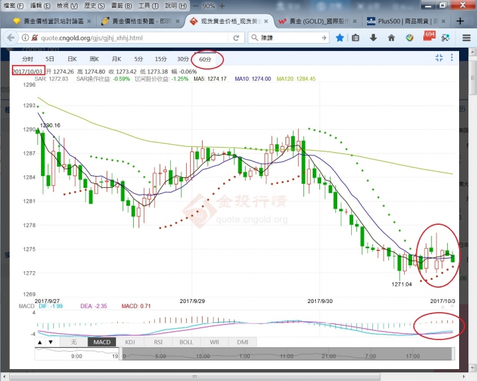
Task: Click the browser home icon
Action: pyautogui.click(x=392, y=38)
